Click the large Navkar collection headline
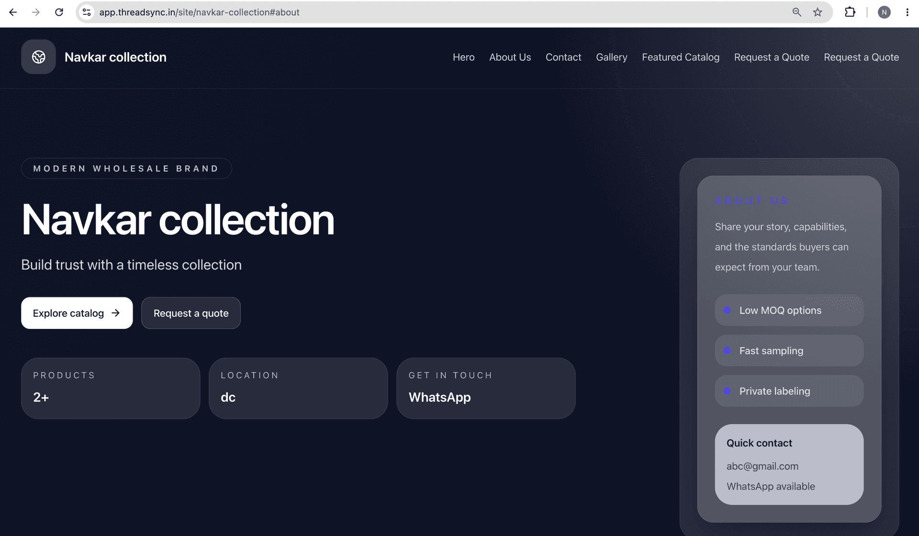 coord(178,220)
